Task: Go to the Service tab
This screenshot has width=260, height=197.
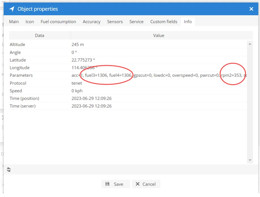Action: click(137, 22)
